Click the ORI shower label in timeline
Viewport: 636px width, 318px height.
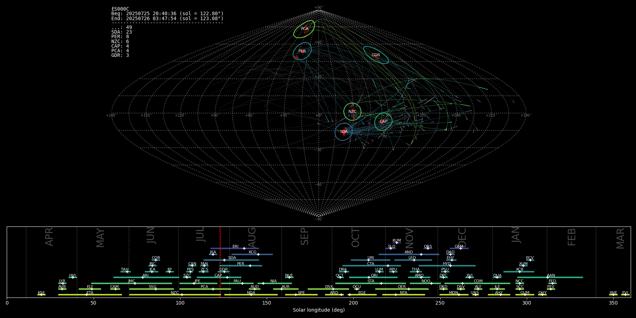click(x=374, y=276)
